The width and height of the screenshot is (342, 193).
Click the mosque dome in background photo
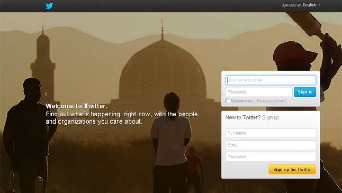(x=162, y=70)
